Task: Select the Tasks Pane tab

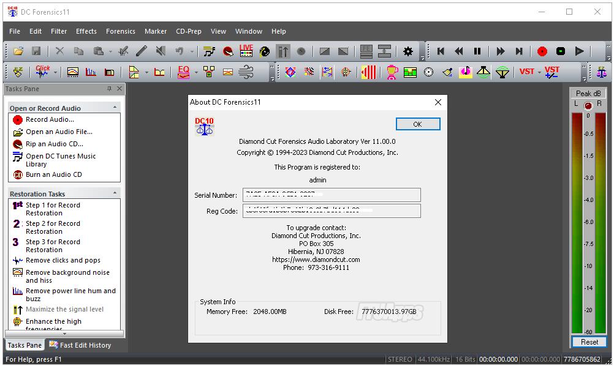Action: point(25,345)
